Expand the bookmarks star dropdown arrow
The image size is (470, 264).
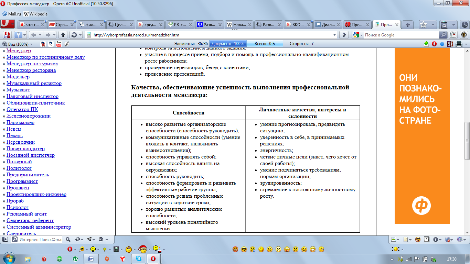point(432,24)
